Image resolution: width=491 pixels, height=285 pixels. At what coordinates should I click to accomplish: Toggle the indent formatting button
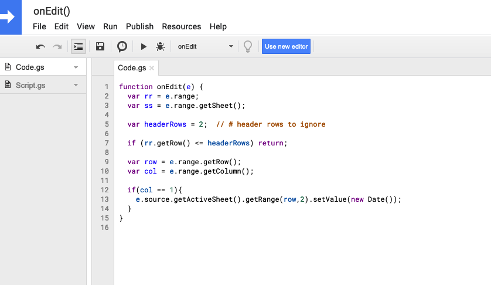79,47
